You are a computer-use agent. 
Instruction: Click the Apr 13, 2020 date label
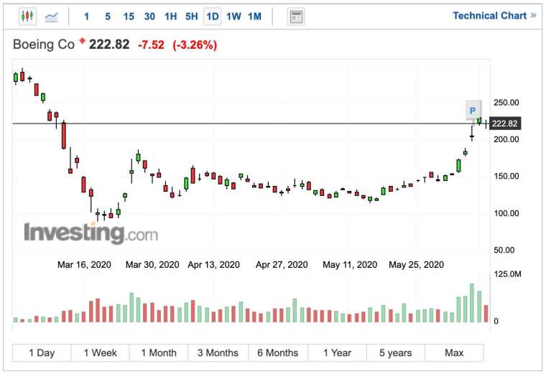coord(213,265)
